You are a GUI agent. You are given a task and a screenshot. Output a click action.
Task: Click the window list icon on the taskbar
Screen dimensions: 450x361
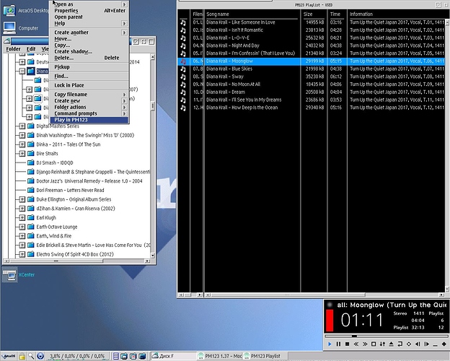[115, 357]
